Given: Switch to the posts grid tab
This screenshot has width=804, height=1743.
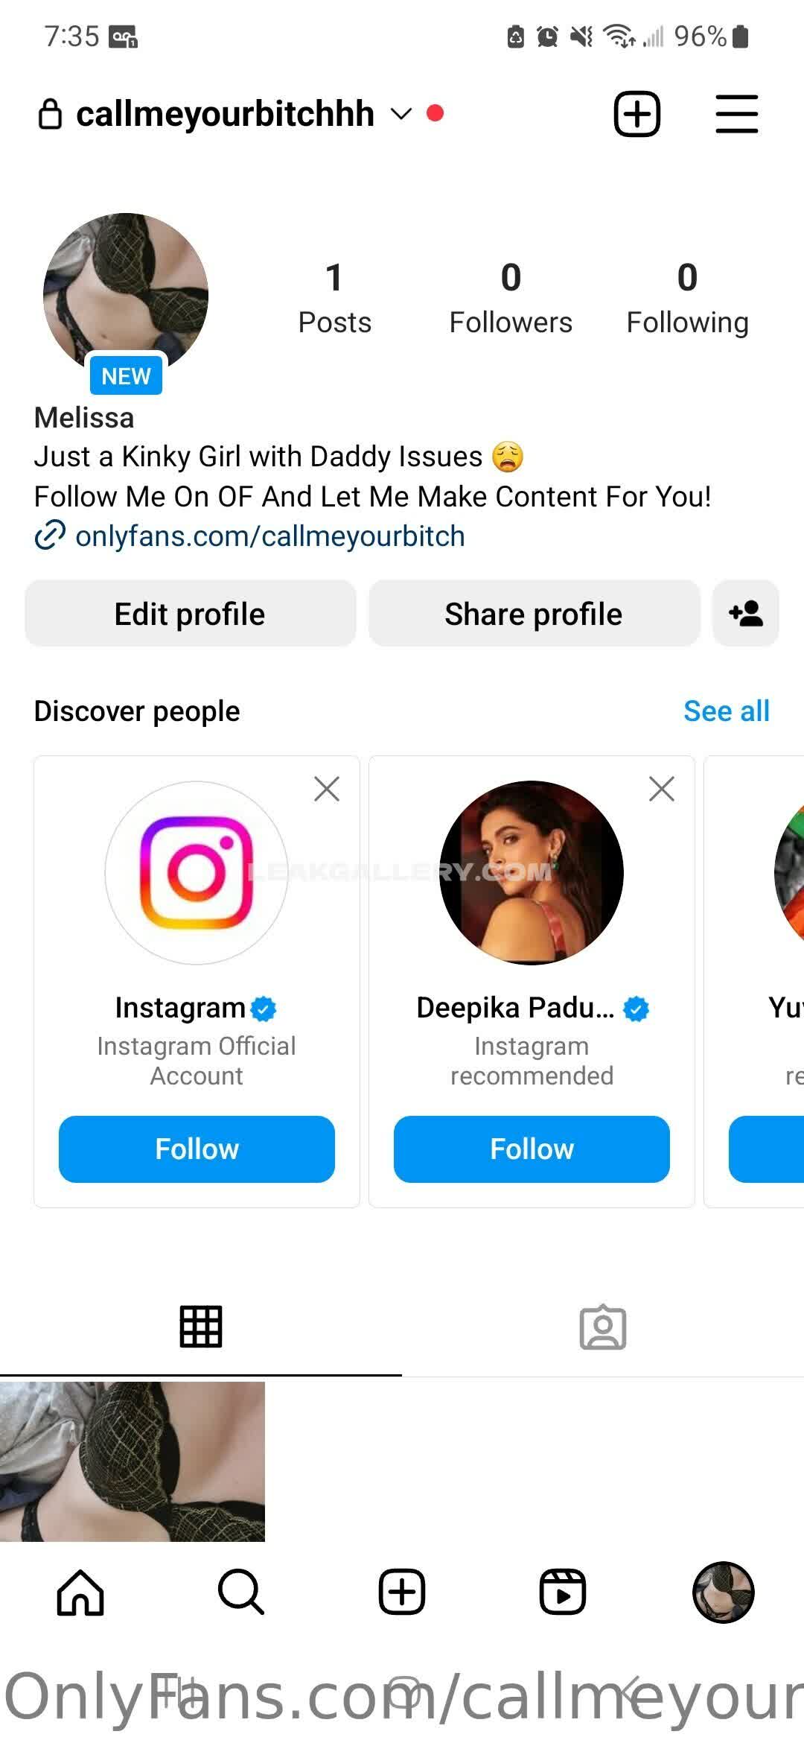Looking at the screenshot, I should pyautogui.click(x=201, y=1327).
